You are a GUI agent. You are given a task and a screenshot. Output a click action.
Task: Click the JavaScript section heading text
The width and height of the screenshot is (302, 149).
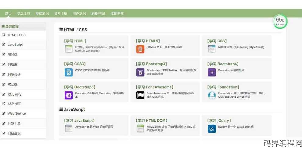74,109
